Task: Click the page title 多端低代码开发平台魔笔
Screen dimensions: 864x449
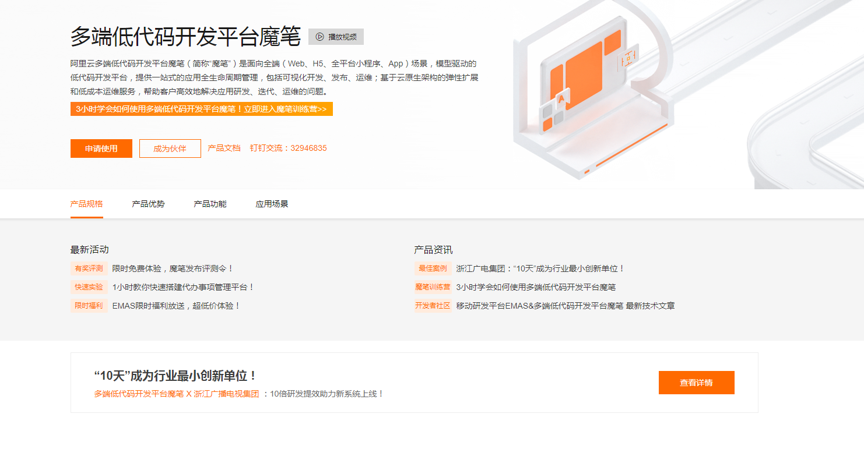Action: pos(185,37)
